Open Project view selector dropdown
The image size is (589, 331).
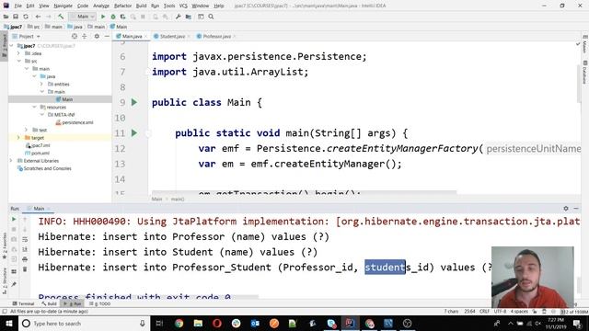click(x=27, y=36)
